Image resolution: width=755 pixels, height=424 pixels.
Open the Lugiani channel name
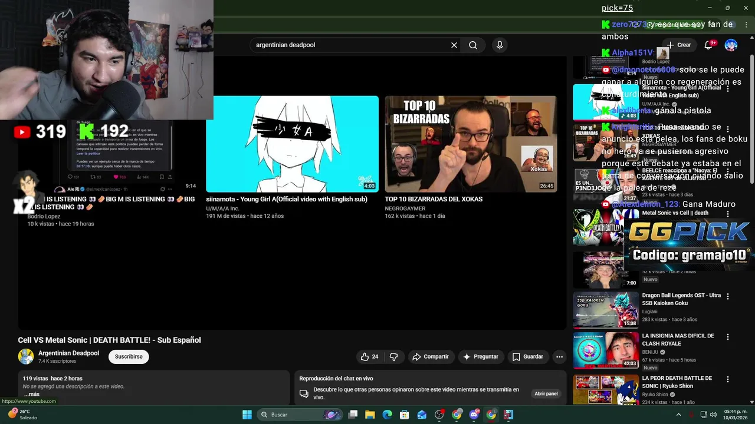tap(651, 311)
